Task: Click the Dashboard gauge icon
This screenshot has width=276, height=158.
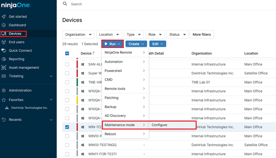Action: click(x=4, y=25)
